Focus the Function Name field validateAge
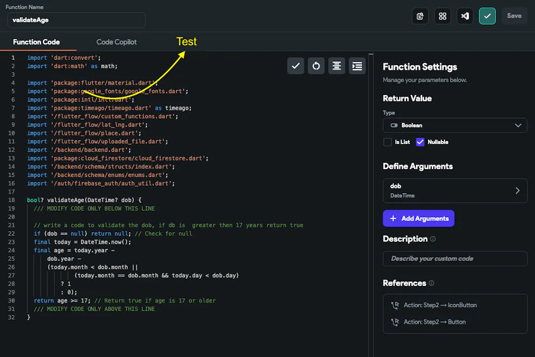Image resolution: width=535 pixels, height=357 pixels. tap(77, 20)
